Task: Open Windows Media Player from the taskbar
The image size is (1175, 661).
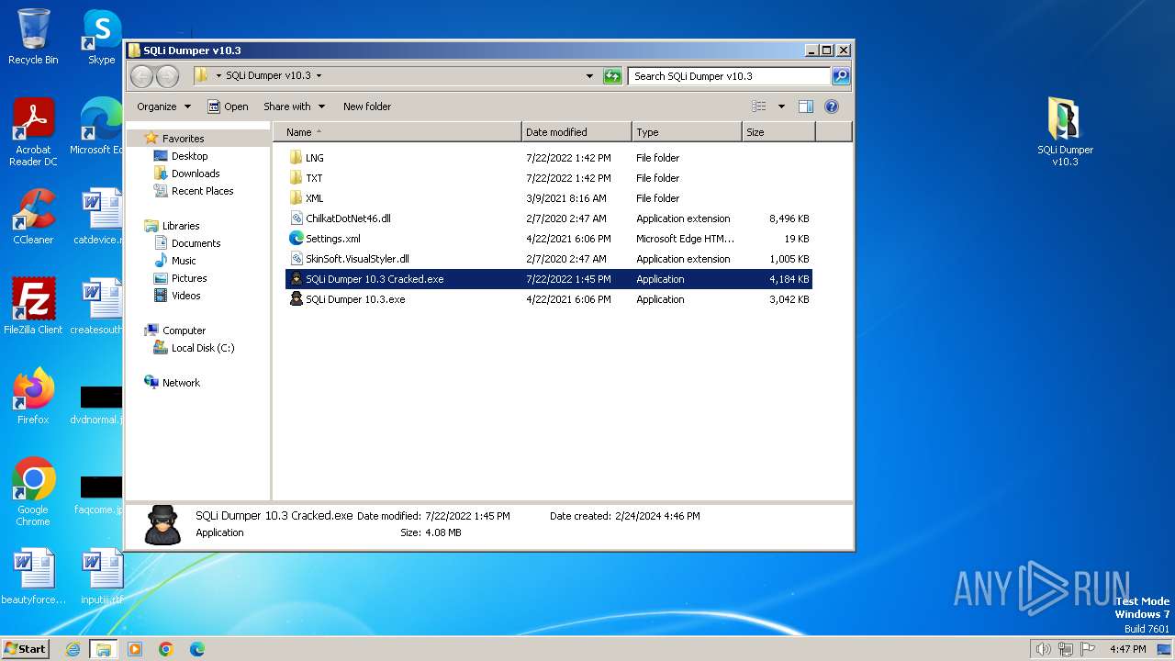Action: pos(135,649)
